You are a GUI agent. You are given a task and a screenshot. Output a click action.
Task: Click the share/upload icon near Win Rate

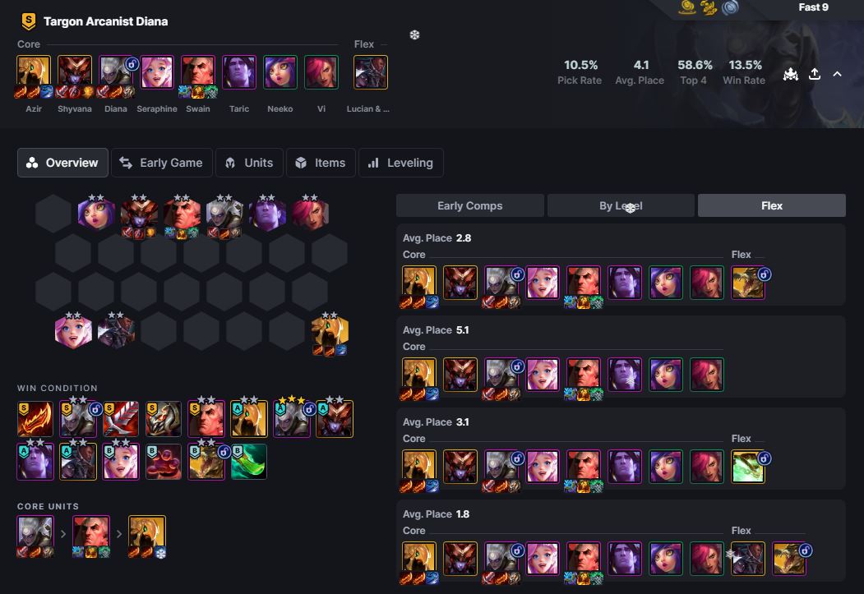(x=815, y=74)
